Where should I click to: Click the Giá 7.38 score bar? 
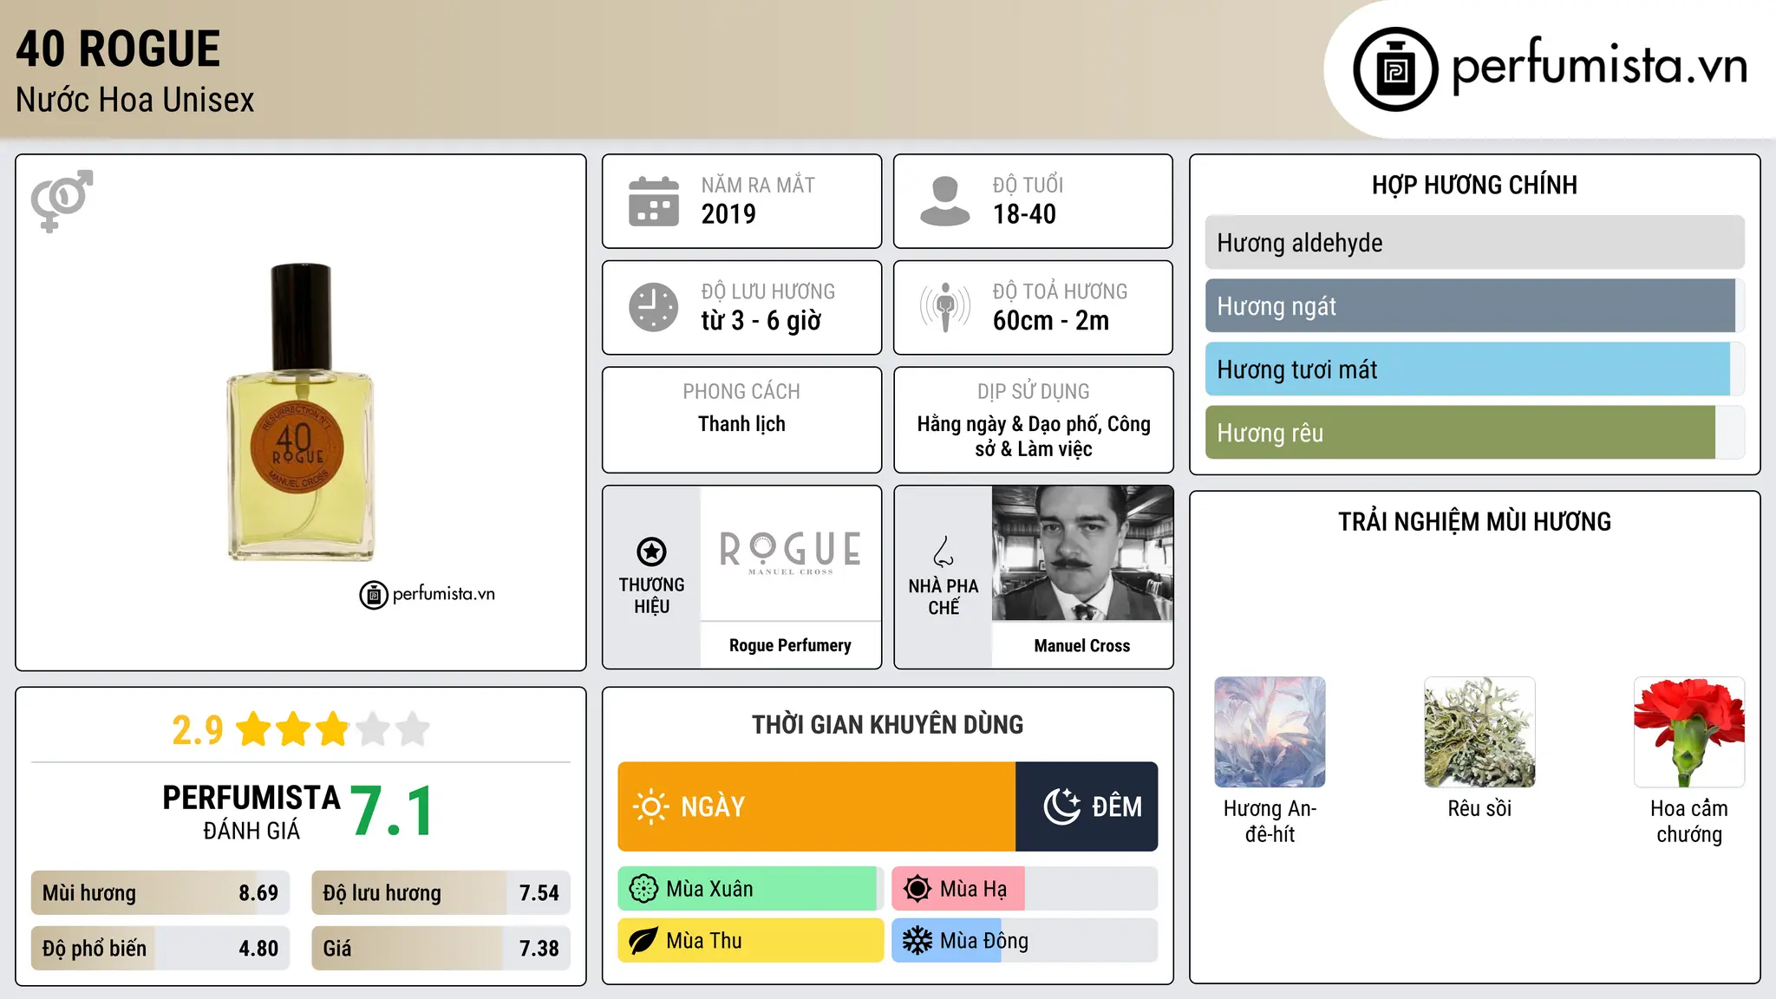tap(441, 948)
